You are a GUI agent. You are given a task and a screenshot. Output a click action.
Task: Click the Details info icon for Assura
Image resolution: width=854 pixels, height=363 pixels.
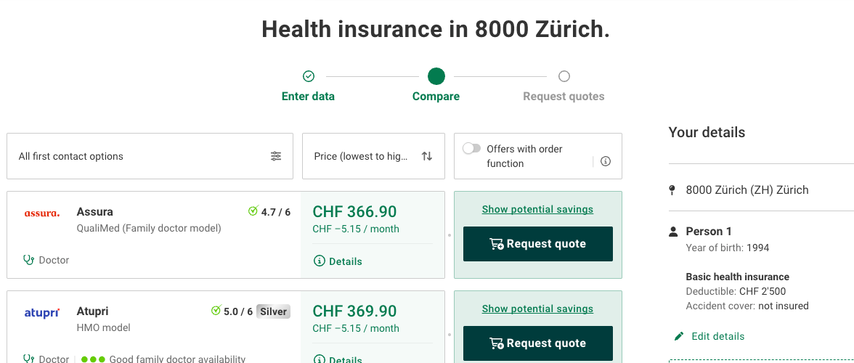[x=319, y=261]
